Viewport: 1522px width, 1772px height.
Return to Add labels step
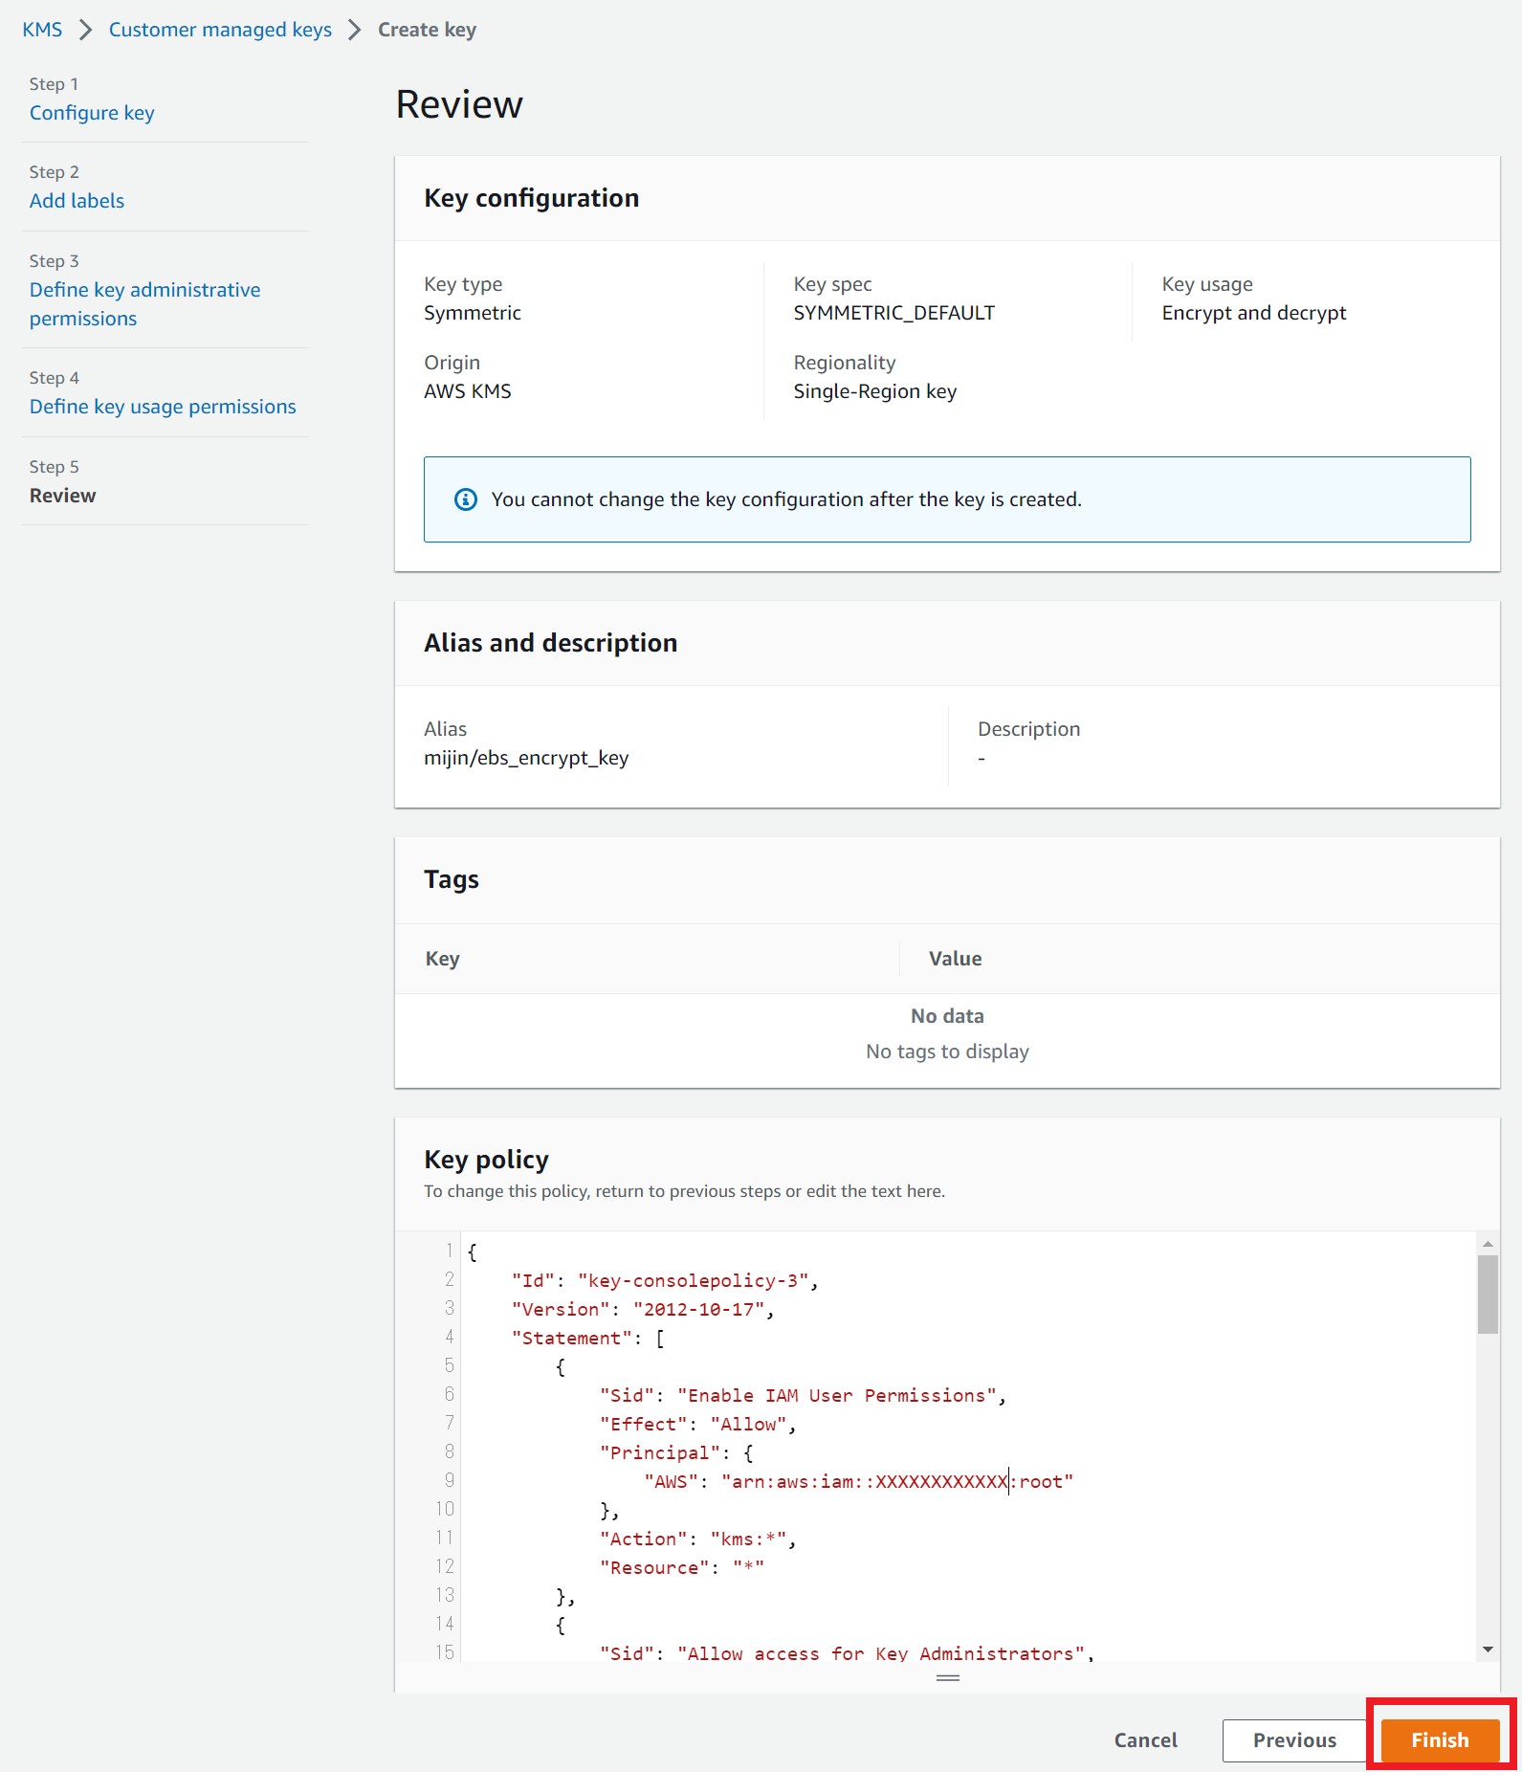click(77, 201)
